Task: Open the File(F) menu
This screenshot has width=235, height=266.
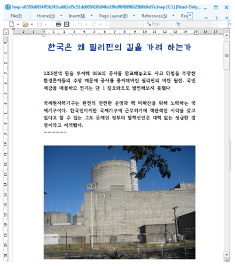Action: [x=16, y=16]
